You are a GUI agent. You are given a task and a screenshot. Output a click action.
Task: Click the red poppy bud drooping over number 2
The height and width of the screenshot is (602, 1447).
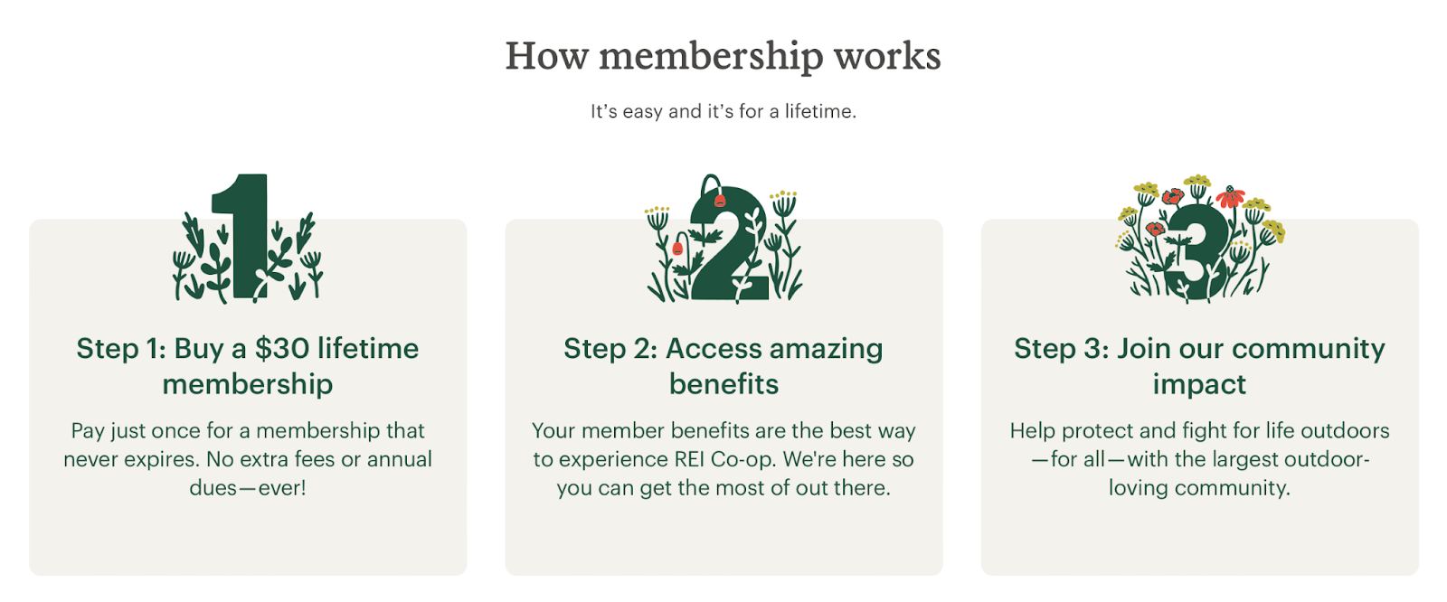(x=719, y=199)
